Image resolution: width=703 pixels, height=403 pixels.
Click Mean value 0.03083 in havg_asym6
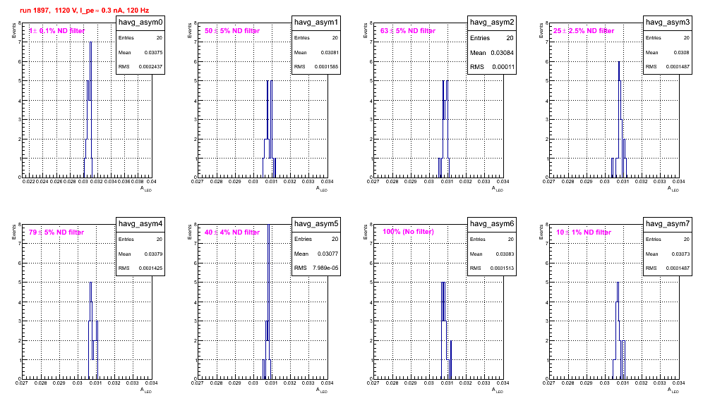point(505,254)
